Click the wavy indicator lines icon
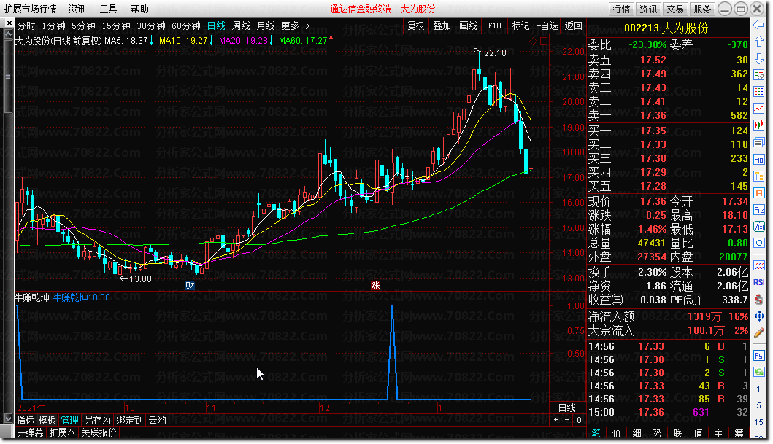The height and width of the screenshot is (444, 773). [758, 266]
